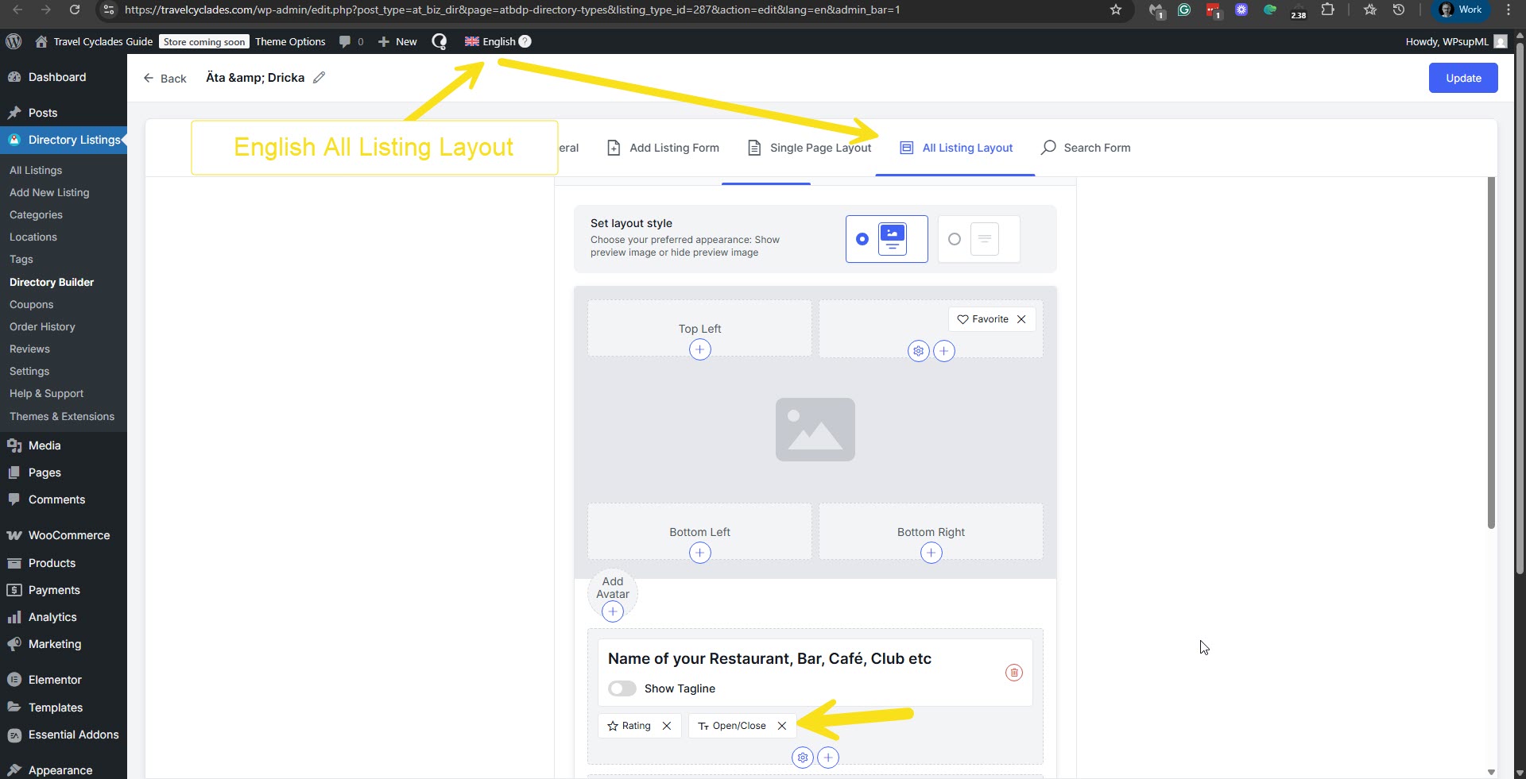Image resolution: width=1526 pixels, height=779 pixels.
Task: Add a widget to Bottom Left area
Action: pyautogui.click(x=699, y=553)
